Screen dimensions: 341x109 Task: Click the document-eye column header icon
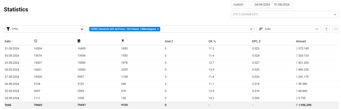79,41
